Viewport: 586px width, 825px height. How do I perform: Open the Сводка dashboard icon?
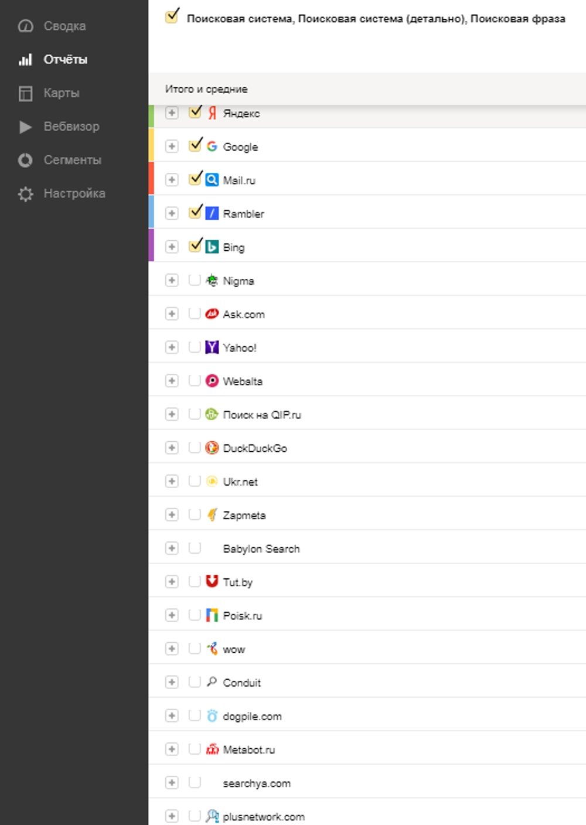[25, 26]
